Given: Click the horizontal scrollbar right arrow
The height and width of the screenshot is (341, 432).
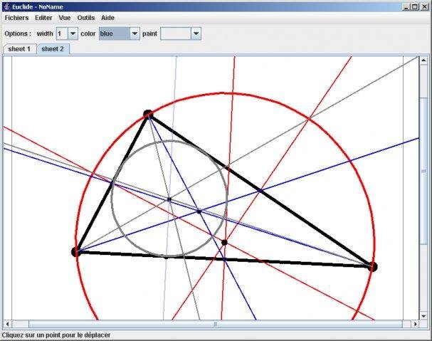Looking at the screenshot, I should point(415,324).
